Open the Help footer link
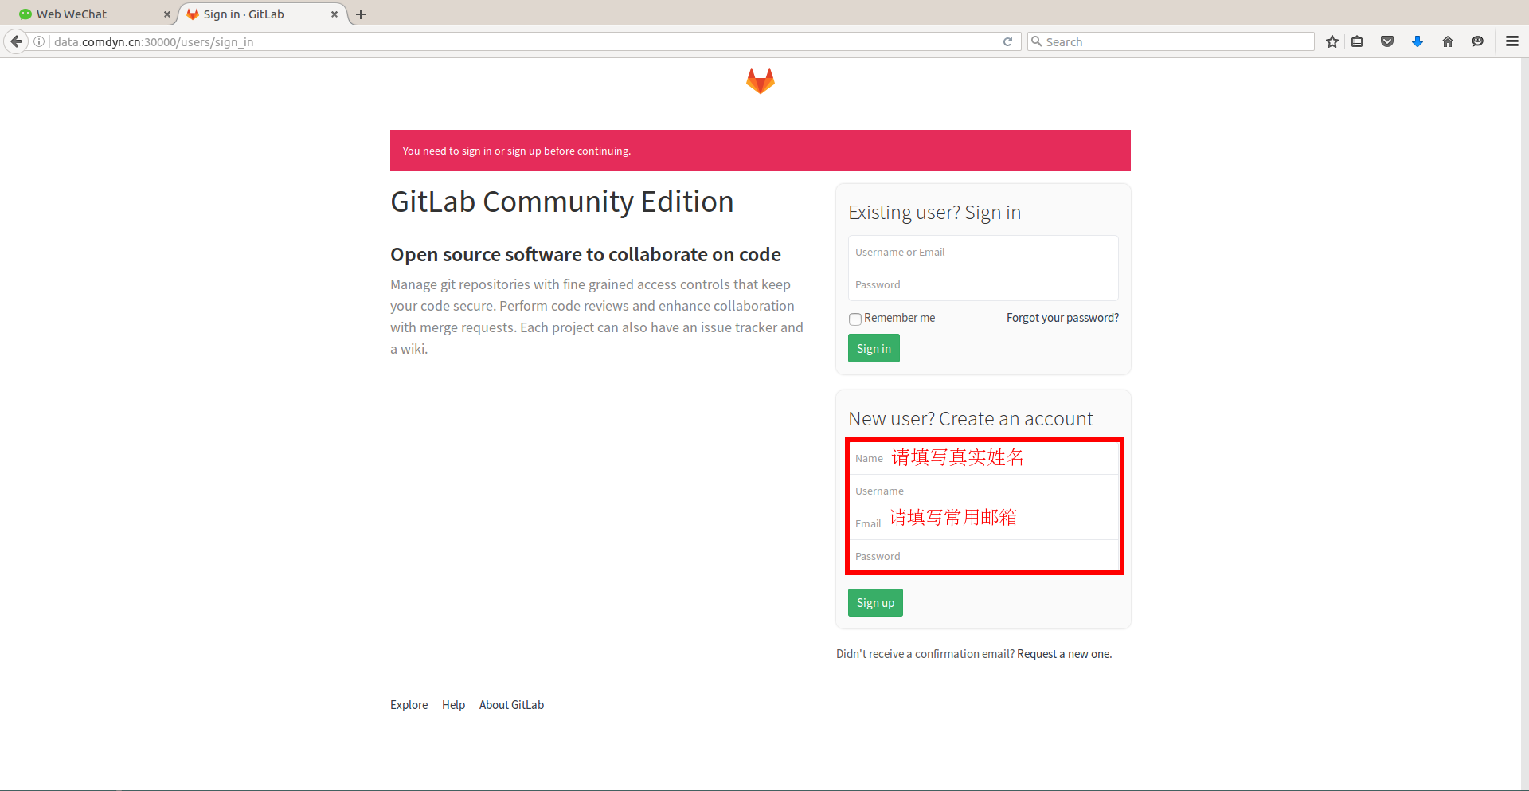Image resolution: width=1529 pixels, height=791 pixels. (453, 705)
